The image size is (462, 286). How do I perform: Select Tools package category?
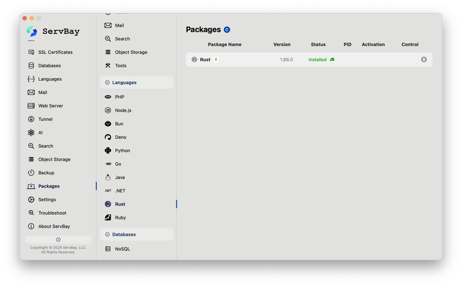(x=115, y=66)
